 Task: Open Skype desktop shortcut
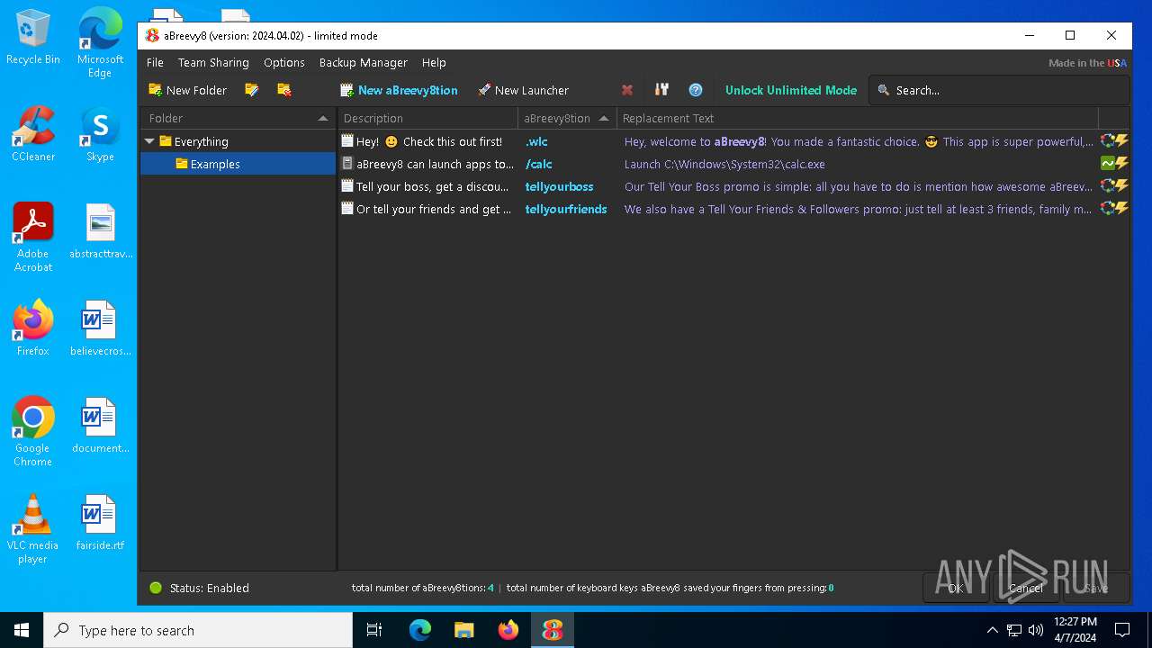tap(100, 134)
